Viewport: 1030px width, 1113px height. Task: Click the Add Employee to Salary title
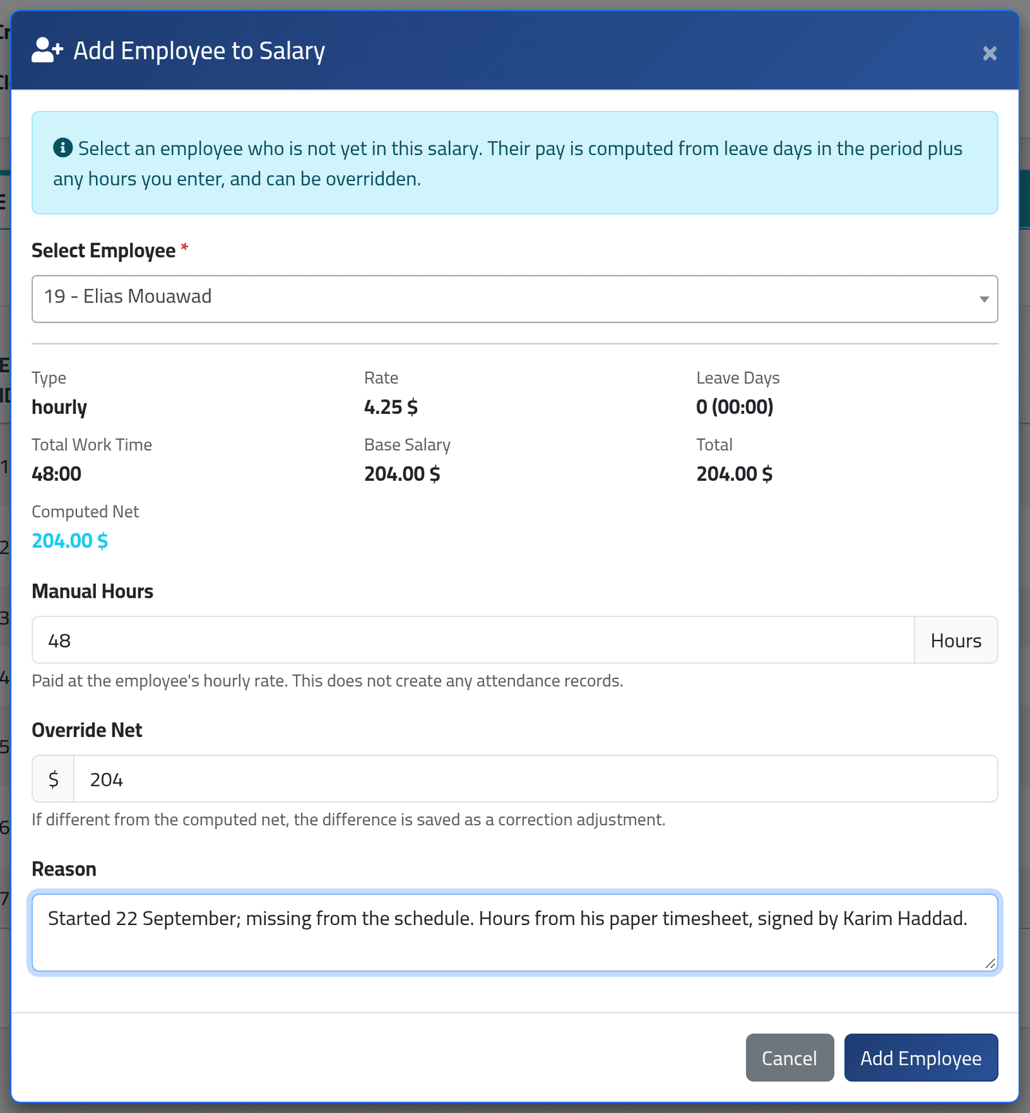(x=199, y=51)
